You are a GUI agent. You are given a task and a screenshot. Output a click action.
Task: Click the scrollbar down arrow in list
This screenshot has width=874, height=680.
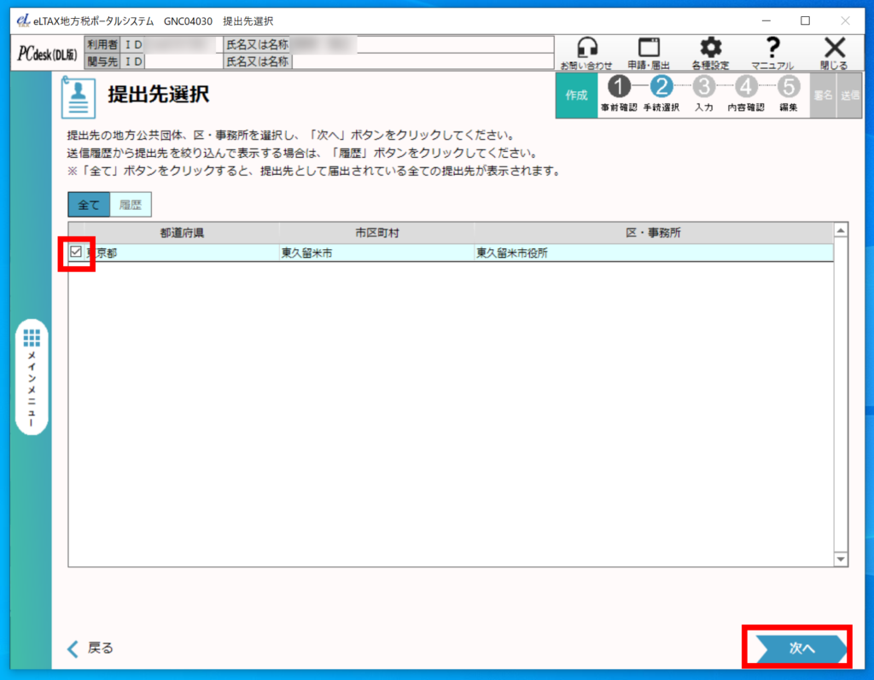841,558
